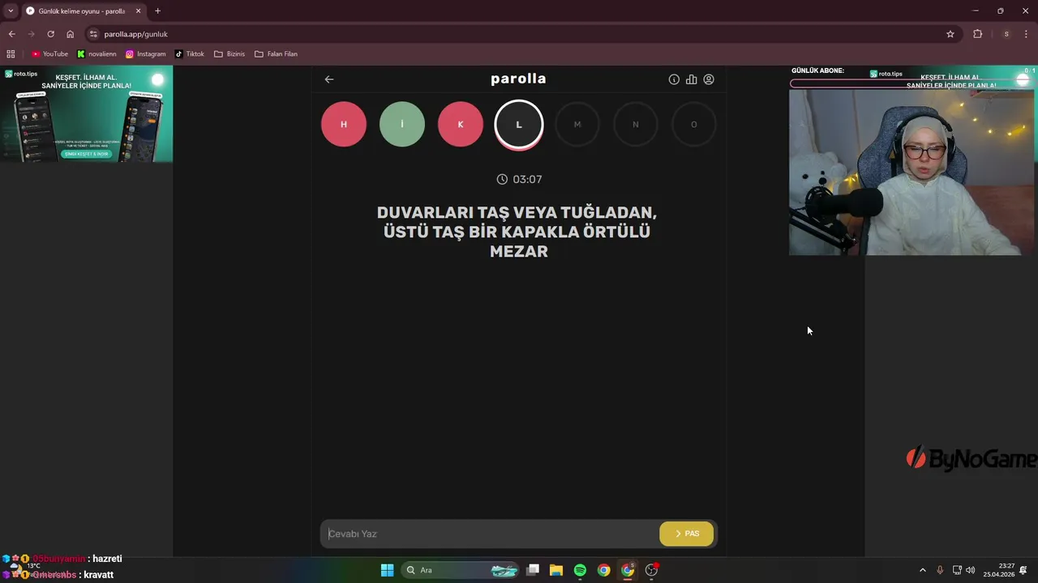Open a new browser tab
This screenshot has height=583, width=1038.
point(157,11)
